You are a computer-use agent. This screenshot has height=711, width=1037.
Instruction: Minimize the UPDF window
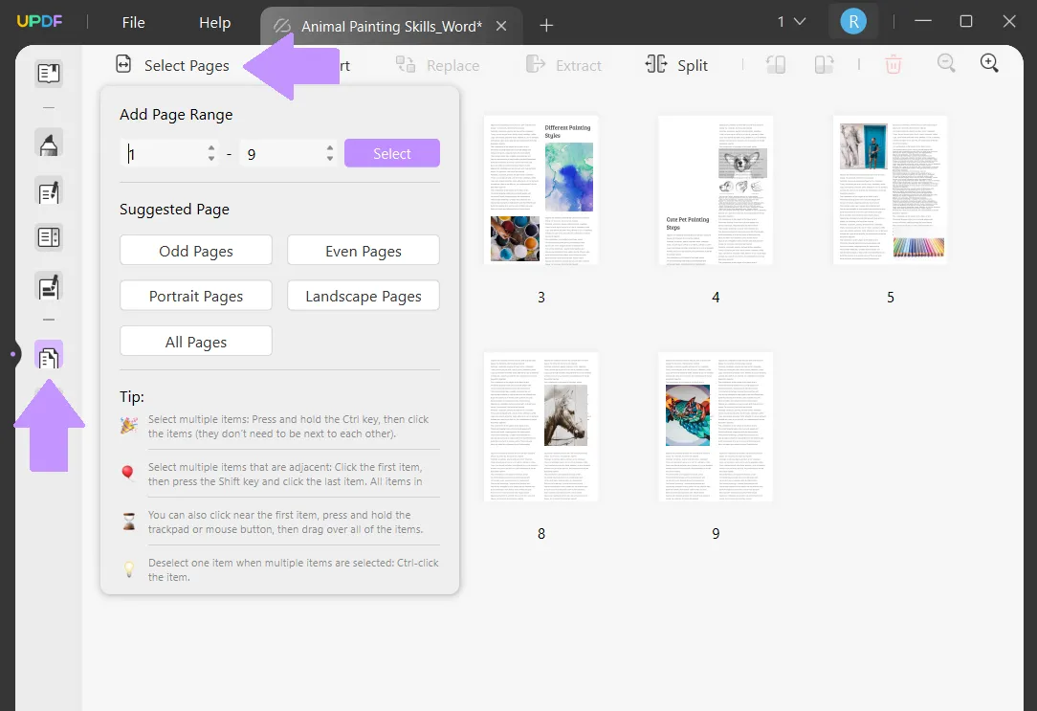click(x=923, y=21)
